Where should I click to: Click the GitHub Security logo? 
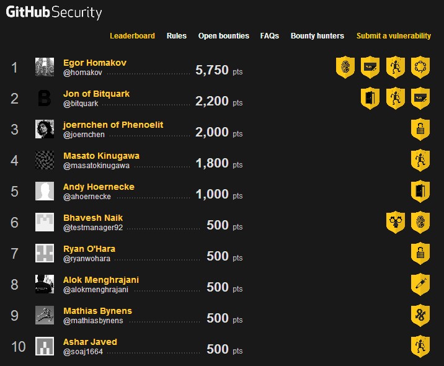54,12
